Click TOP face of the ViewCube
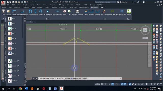 pyautogui.click(x=145, y=30)
